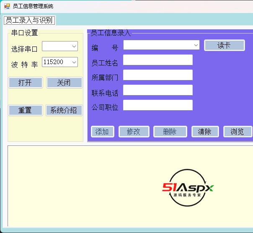Open the 波特率 115200 dropdown
The height and width of the screenshot is (233, 253).
tap(60, 62)
